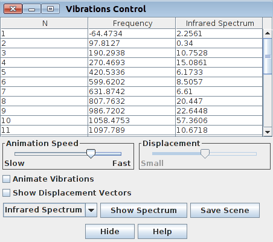
Task: Close the Vibrations Control window
Action: pos(13,9)
